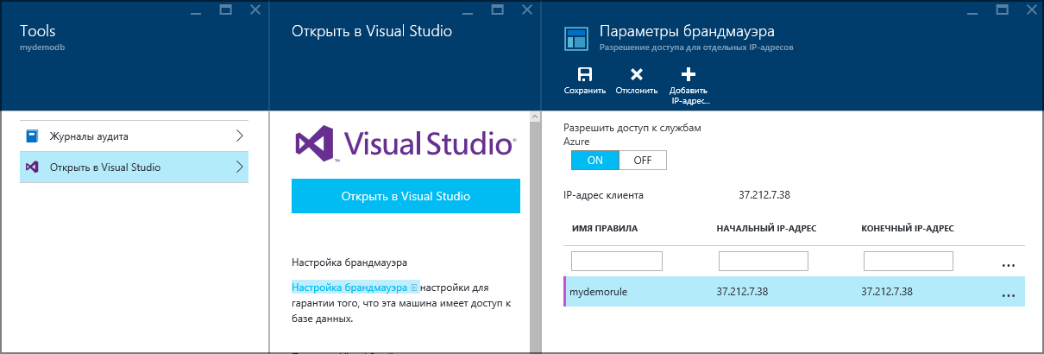Click the ИМЯ ПРАВИЛА column header

pos(605,229)
